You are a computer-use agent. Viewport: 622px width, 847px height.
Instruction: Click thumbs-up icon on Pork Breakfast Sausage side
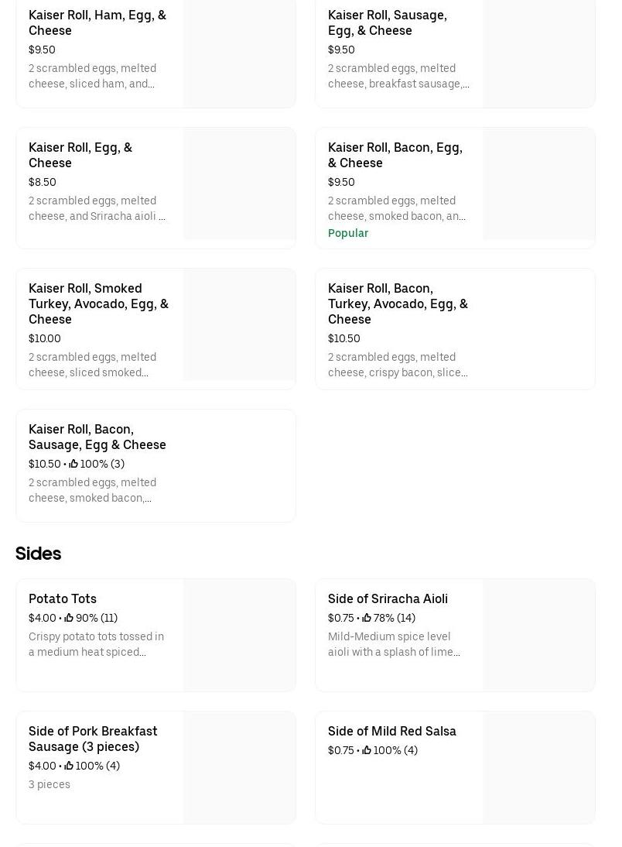69,766
